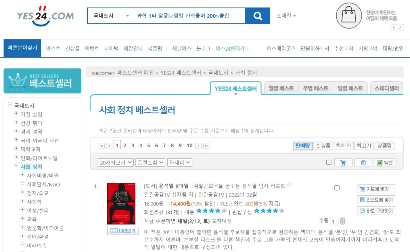
Task: Sort by 최저가
Action: click(343, 146)
